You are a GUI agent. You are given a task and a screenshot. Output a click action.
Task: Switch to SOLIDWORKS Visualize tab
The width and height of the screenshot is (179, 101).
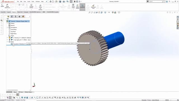click(x=53, y=12)
